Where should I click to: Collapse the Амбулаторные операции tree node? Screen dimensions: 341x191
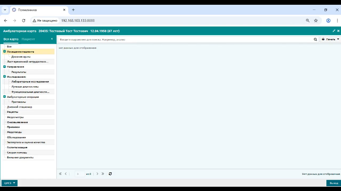tap(4, 97)
